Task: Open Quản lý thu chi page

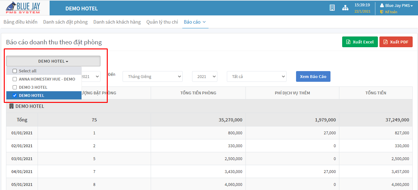Action: coord(162,22)
